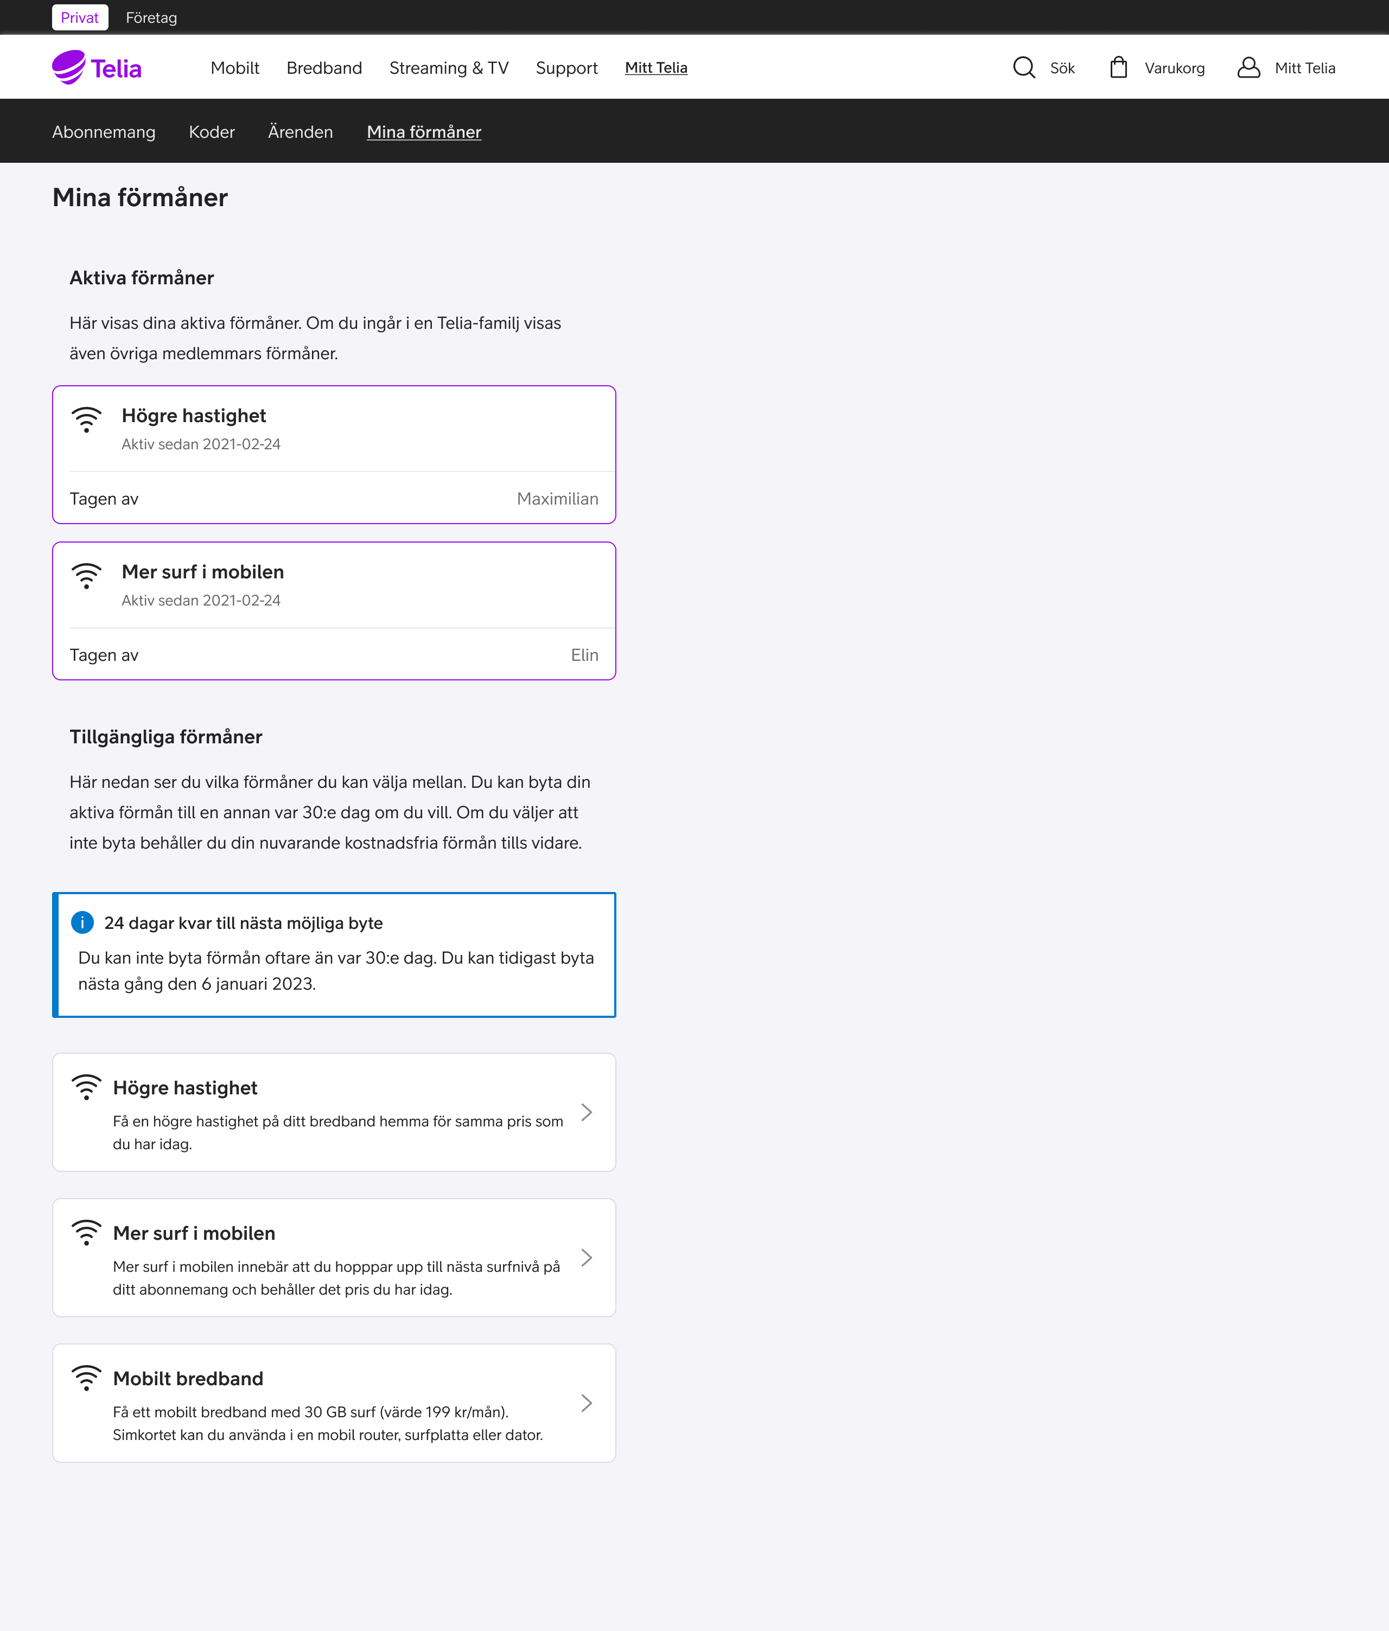Click the Mitt Telia user profile icon
This screenshot has height=1631, width=1389.
pyautogui.click(x=1249, y=68)
